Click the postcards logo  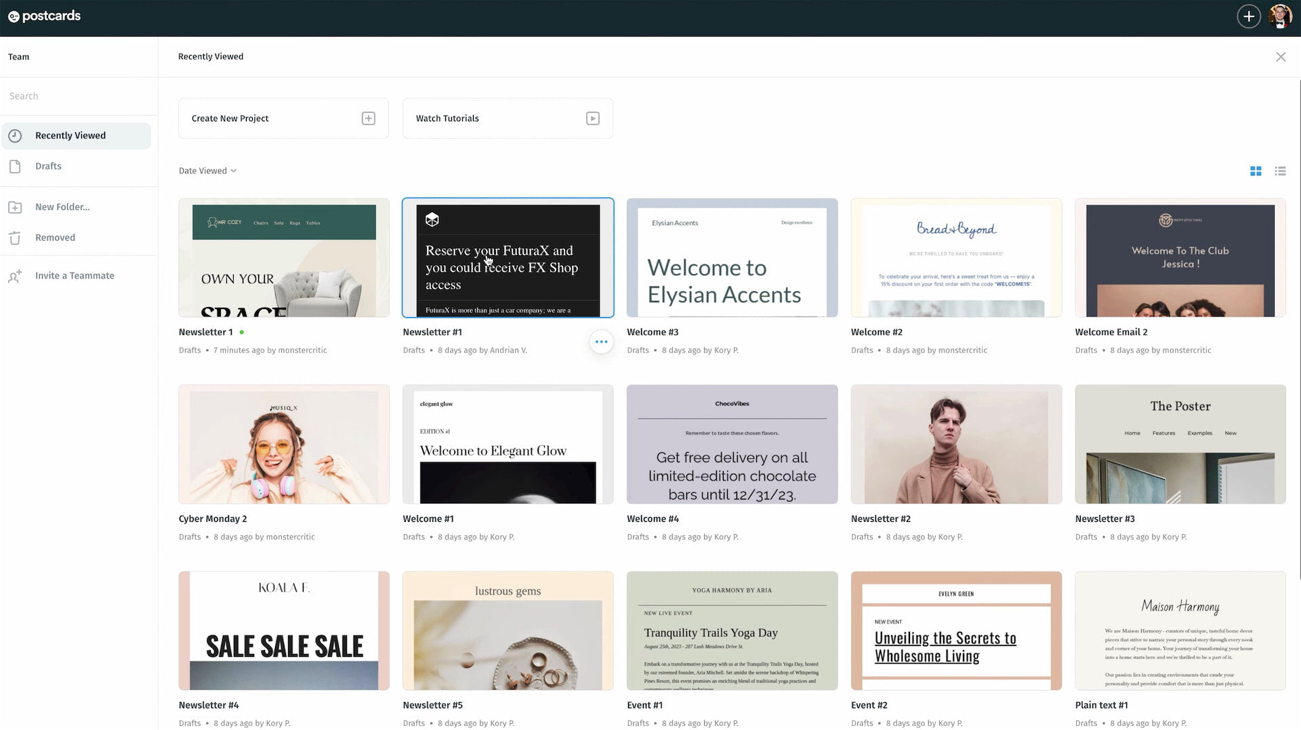[44, 16]
